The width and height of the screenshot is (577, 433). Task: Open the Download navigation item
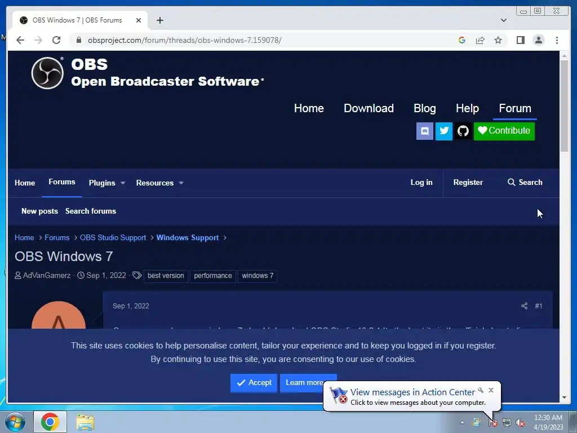click(x=369, y=108)
